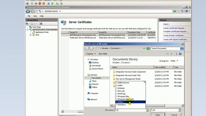Open the IIS Manager Help menu
Image resolution: width=206 pixels, height=116 pixels.
pyautogui.click(x=42, y=16)
